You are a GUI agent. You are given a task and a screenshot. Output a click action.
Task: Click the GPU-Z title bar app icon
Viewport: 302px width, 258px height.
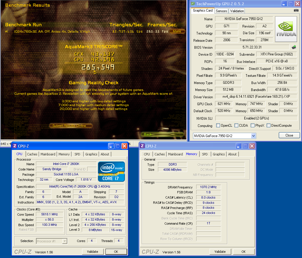tap(193, 4)
